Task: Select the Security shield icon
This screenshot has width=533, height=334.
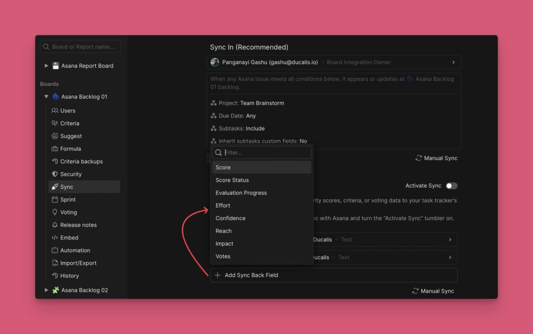Action: (54, 174)
